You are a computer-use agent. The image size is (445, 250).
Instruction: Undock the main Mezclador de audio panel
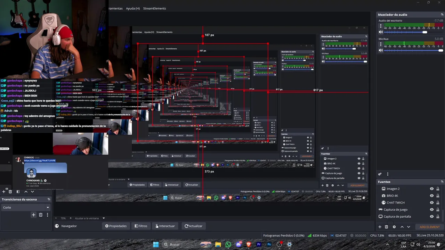pyautogui.click(x=442, y=15)
